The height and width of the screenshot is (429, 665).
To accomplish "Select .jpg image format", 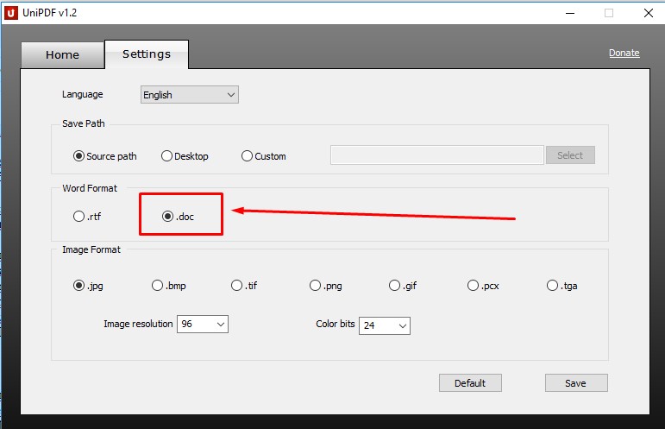I will coord(88,286).
